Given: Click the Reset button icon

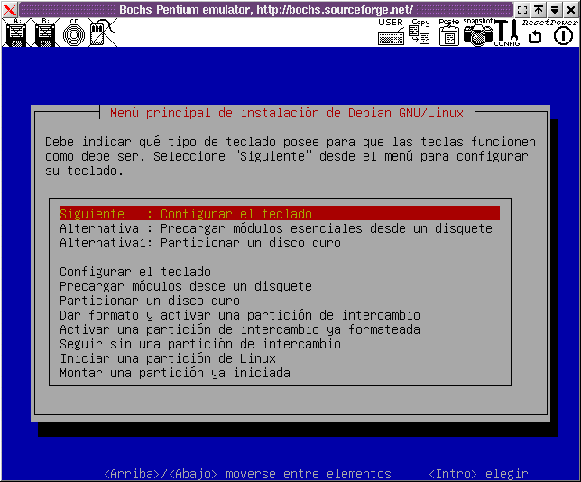Looking at the screenshot, I should [535, 34].
